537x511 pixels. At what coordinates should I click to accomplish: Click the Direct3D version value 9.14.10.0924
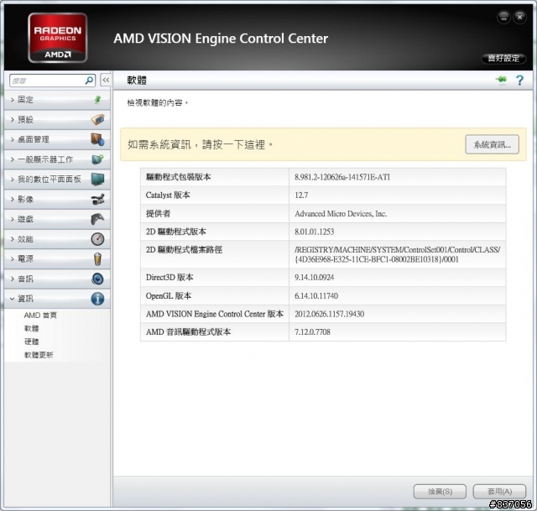tap(314, 278)
